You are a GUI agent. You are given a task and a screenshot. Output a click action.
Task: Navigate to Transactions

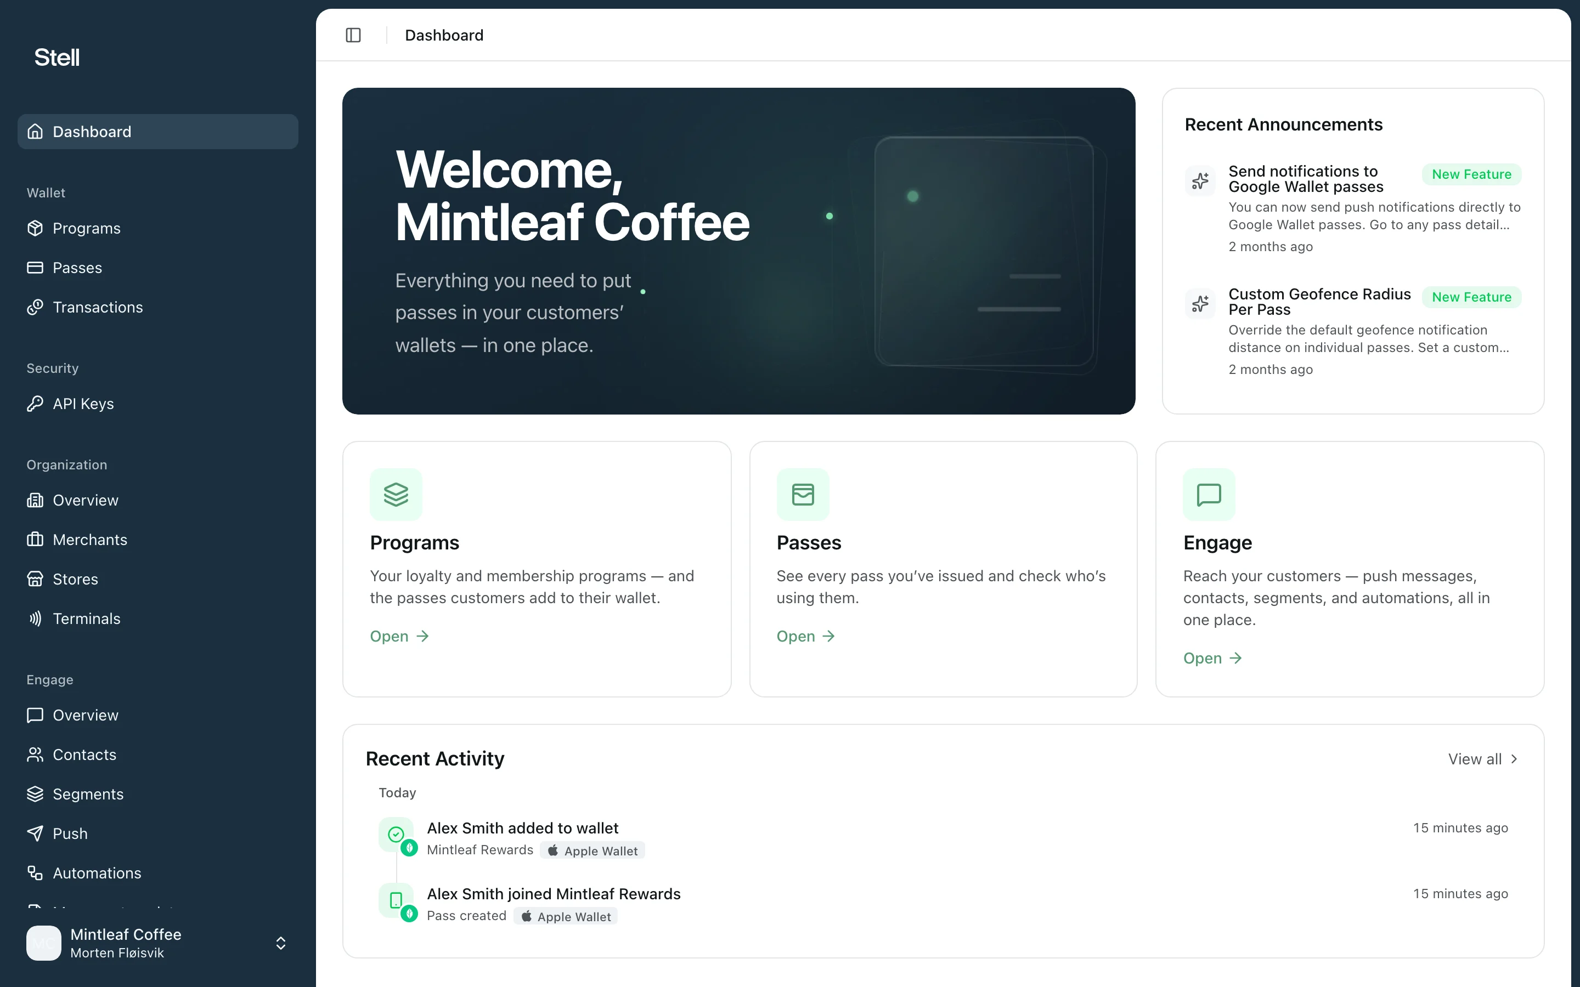(158, 308)
